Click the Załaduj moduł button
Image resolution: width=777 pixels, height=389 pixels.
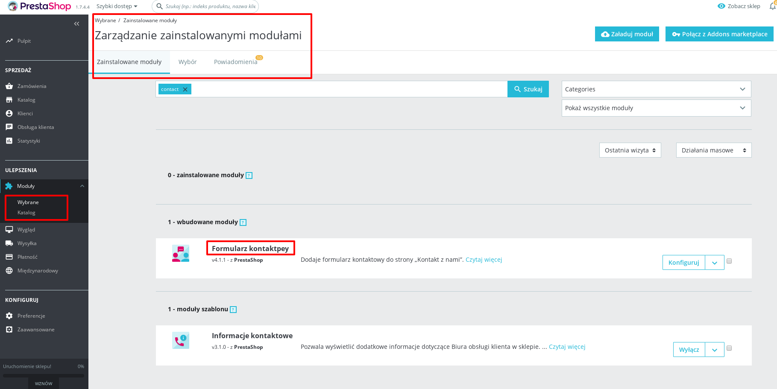pos(627,34)
